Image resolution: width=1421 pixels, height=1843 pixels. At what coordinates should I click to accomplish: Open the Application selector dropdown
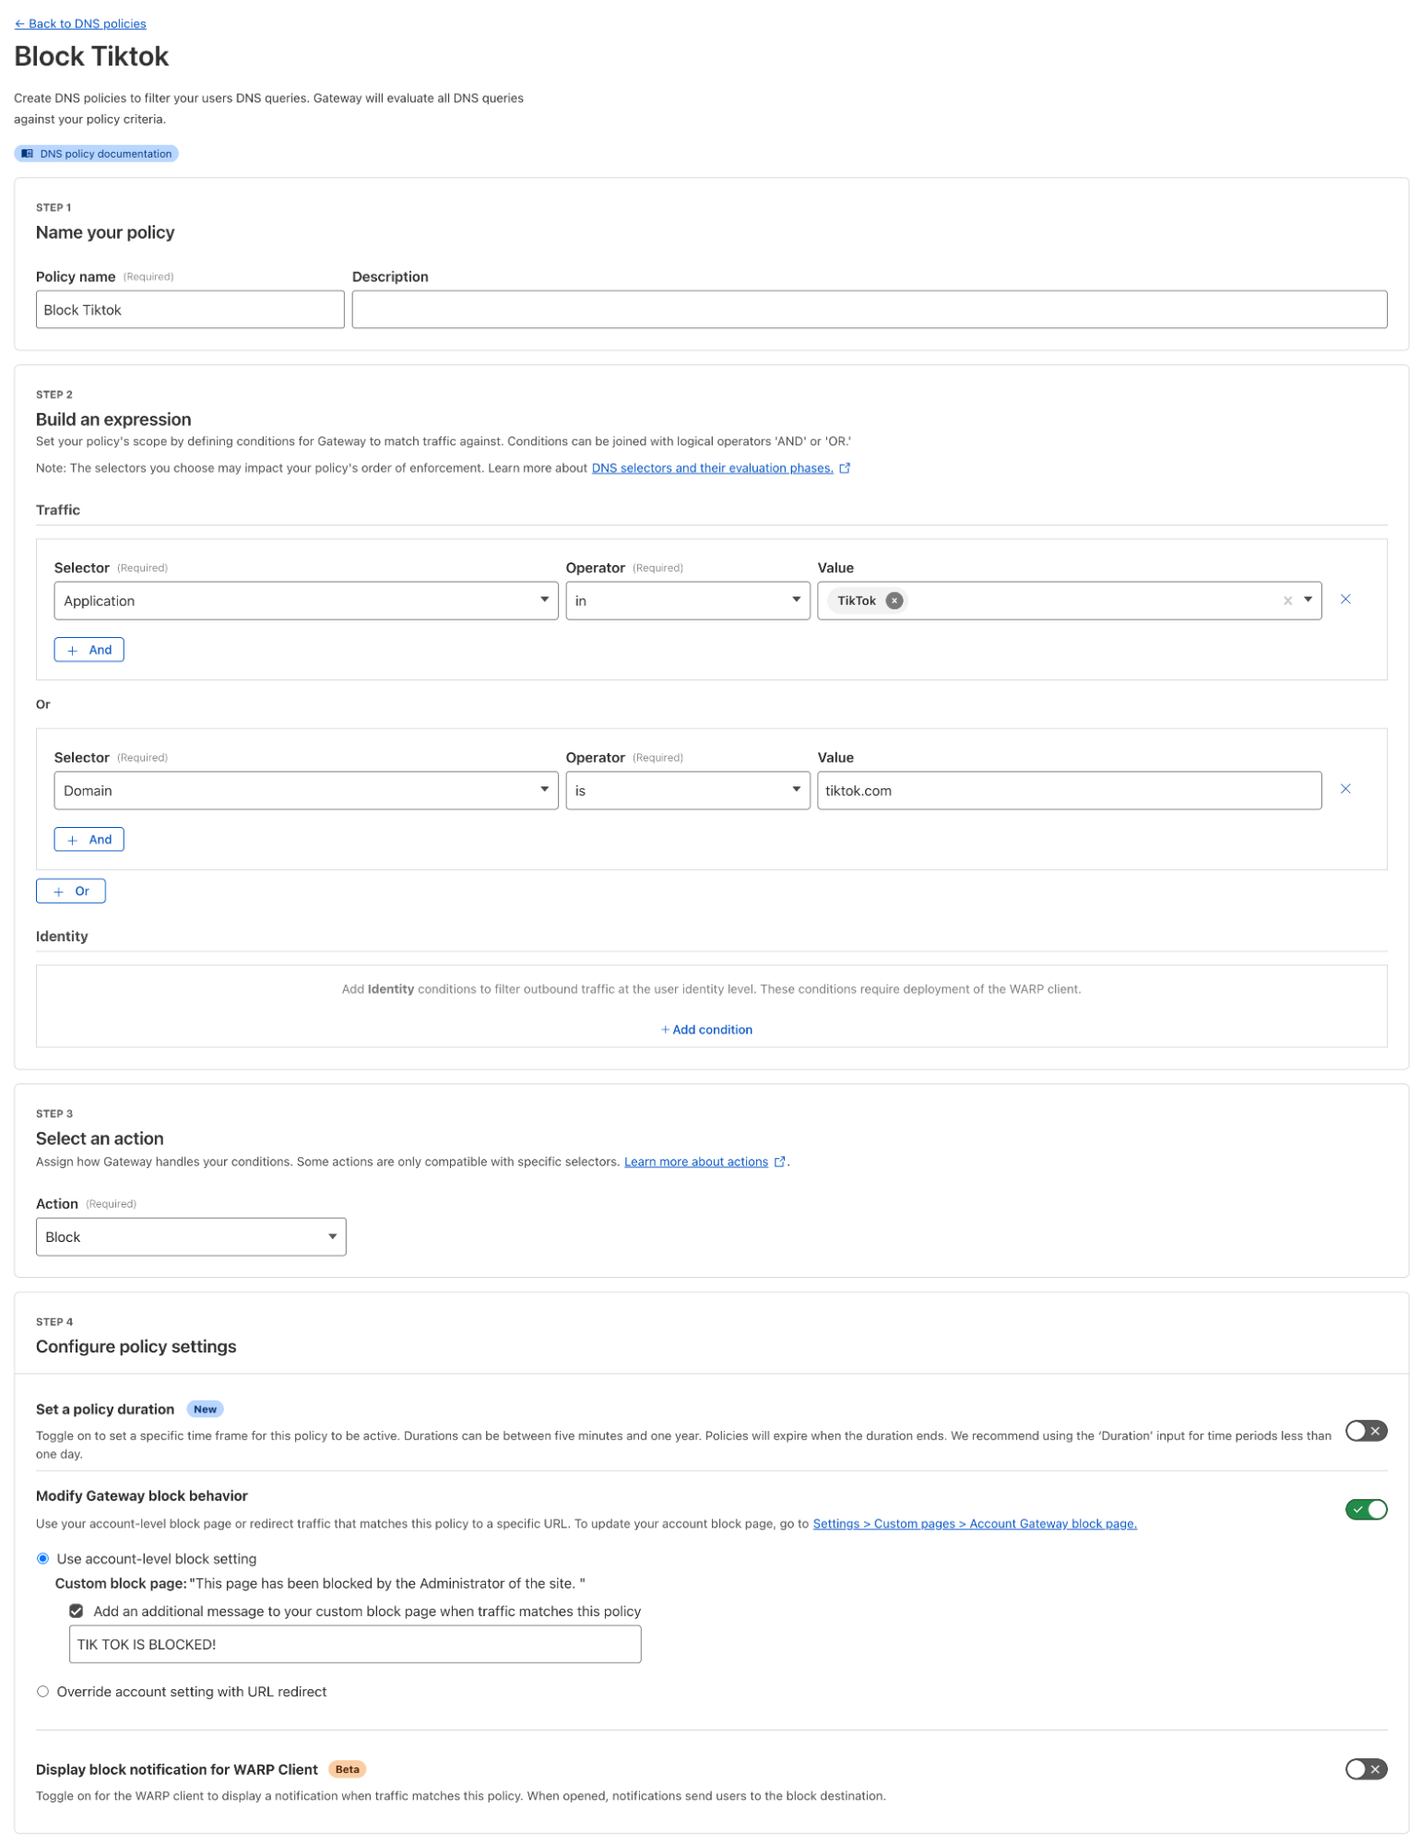click(x=305, y=600)
